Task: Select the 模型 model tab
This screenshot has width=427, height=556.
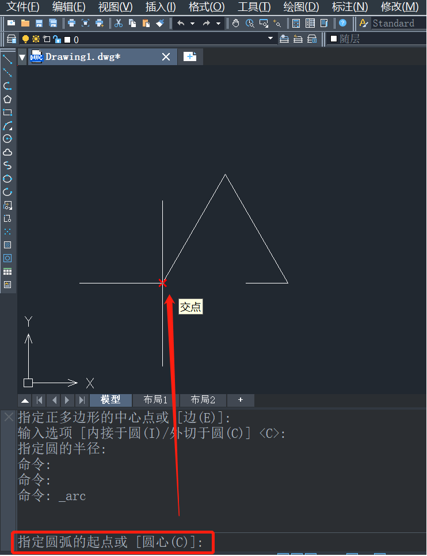Action: [110, 400]
